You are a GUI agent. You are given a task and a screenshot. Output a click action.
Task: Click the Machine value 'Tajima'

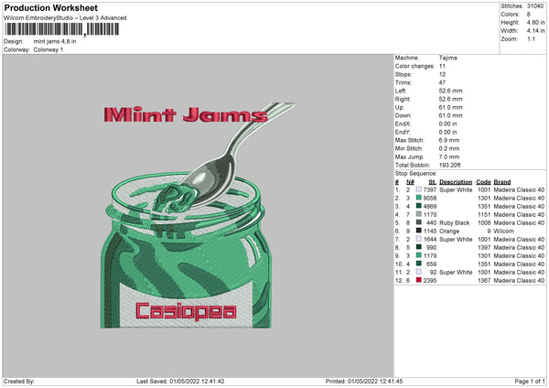tap(447, 58)
